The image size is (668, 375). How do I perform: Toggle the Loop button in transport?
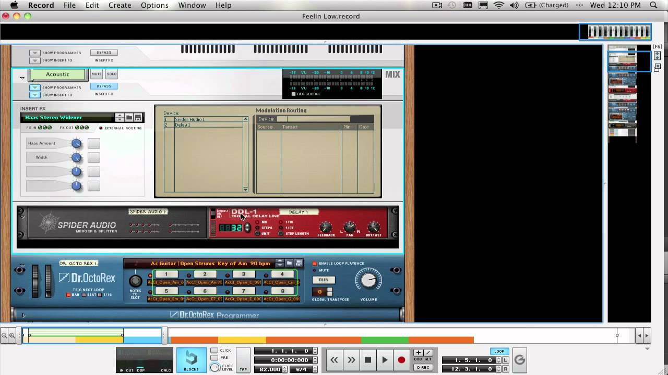tap(499, 352)
